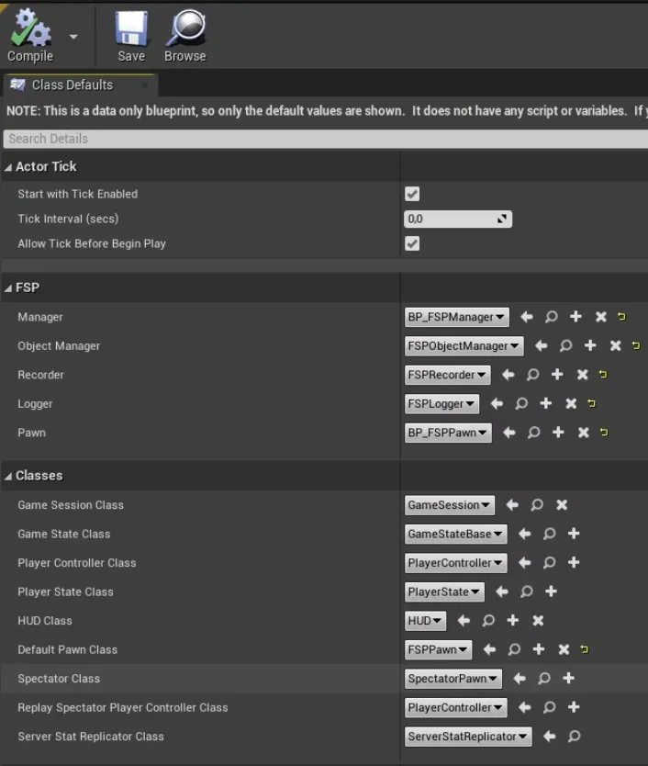
Task: Use selected asset arrow for Object Manager
Action: click(542, 346)
